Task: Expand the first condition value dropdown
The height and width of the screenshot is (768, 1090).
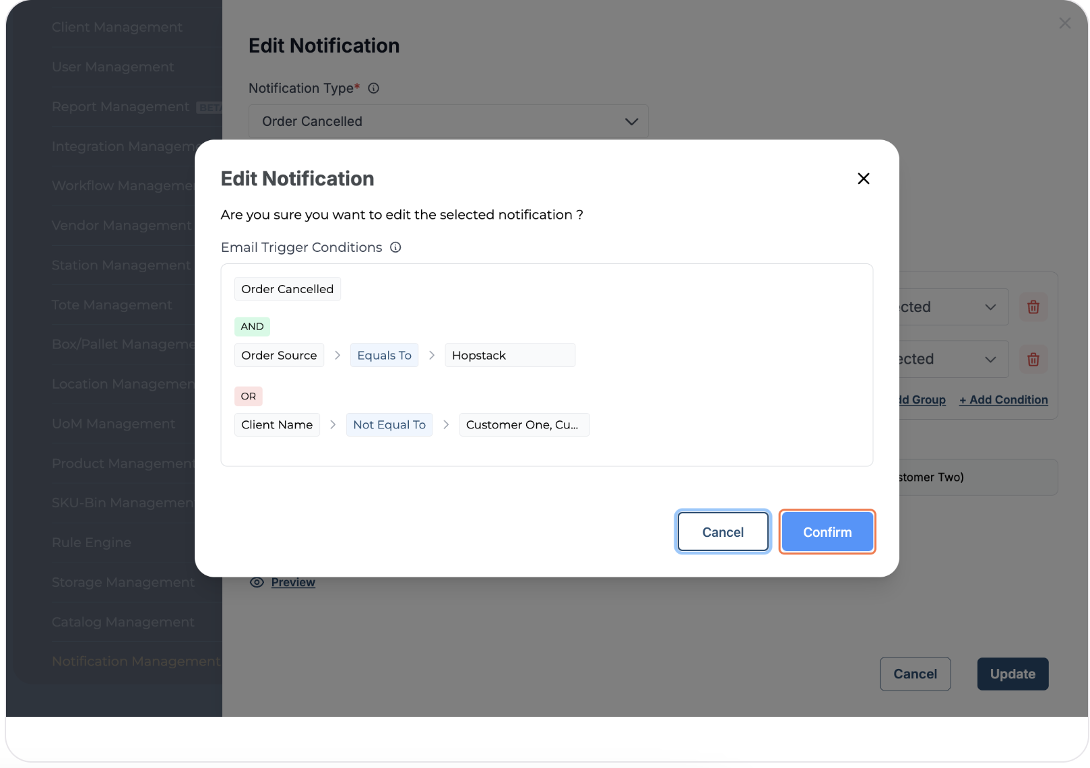Action: tap(990, 307)
